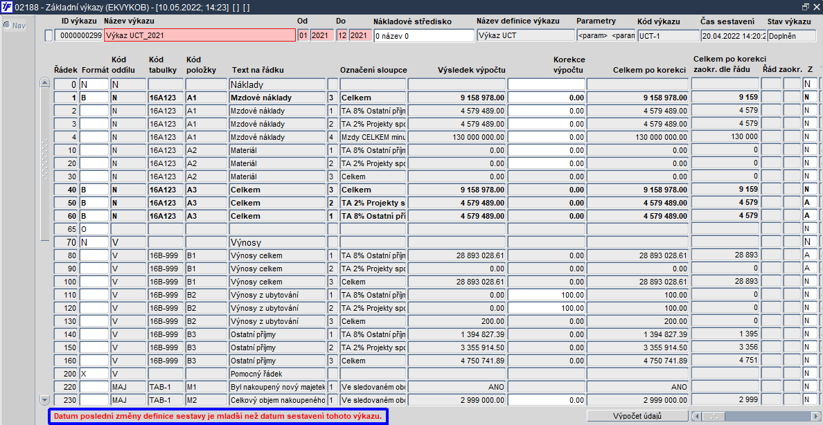Click Korekce výpočtu field in row 110
Viewport: 823px width, 425px height.
tap(546, 294)
